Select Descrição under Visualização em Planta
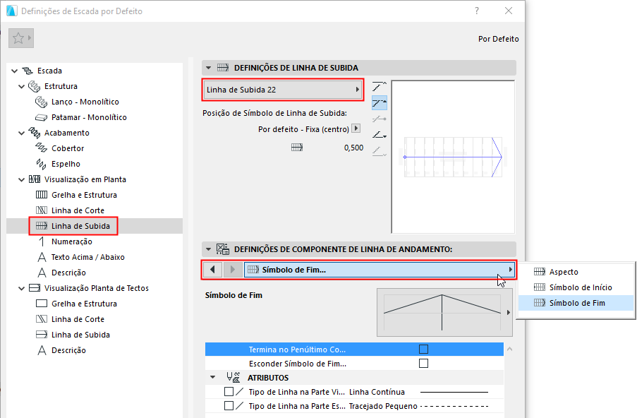The image size is (637, 418). [x=68, y=273]
